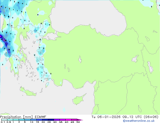Select the 30–35 mm purple legend swatch
This screenshot has width=160, height=123.
57,120
